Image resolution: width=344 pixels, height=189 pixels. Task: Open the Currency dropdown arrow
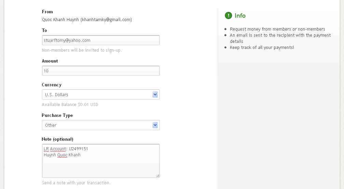155,94
